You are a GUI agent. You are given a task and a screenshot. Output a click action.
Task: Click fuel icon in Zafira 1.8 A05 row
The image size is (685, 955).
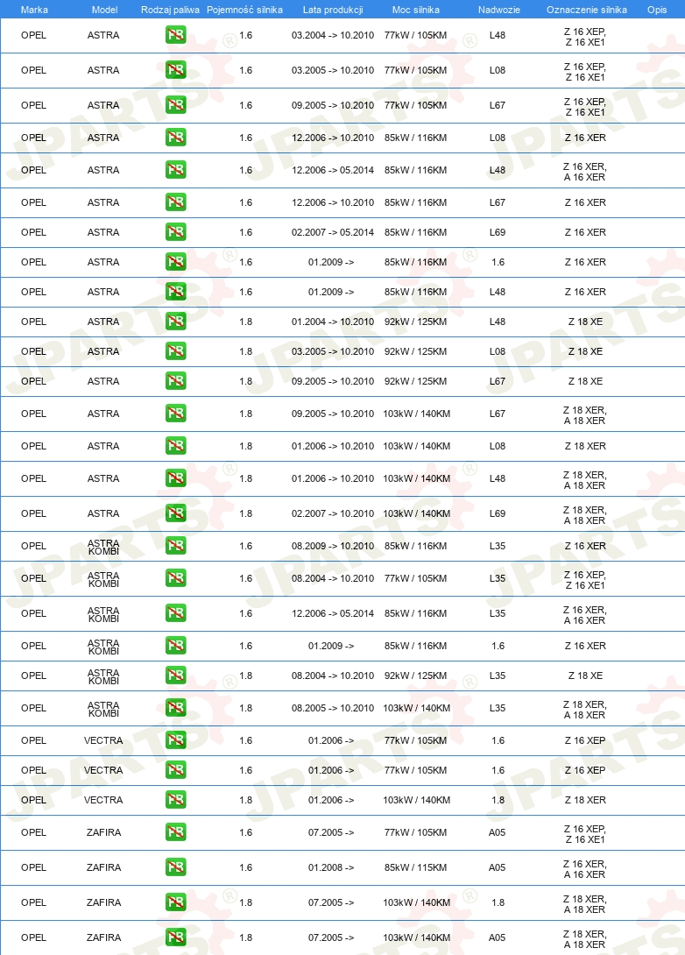coord(176,937)
